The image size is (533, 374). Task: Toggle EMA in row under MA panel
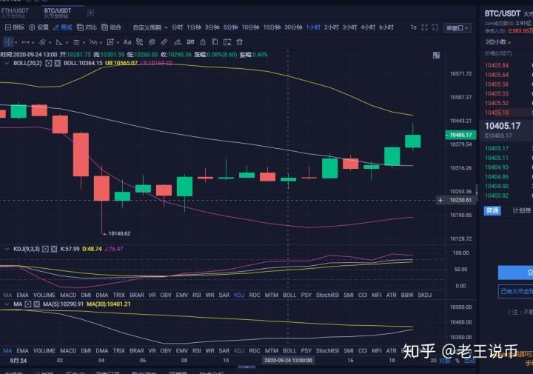pyautogui.click(x=22, y=350)
